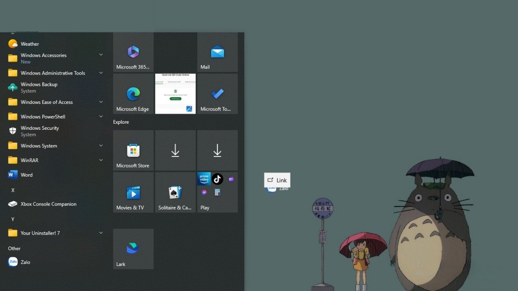Open the Solitaire & Casual Games tile

click(x=175, y=192)
